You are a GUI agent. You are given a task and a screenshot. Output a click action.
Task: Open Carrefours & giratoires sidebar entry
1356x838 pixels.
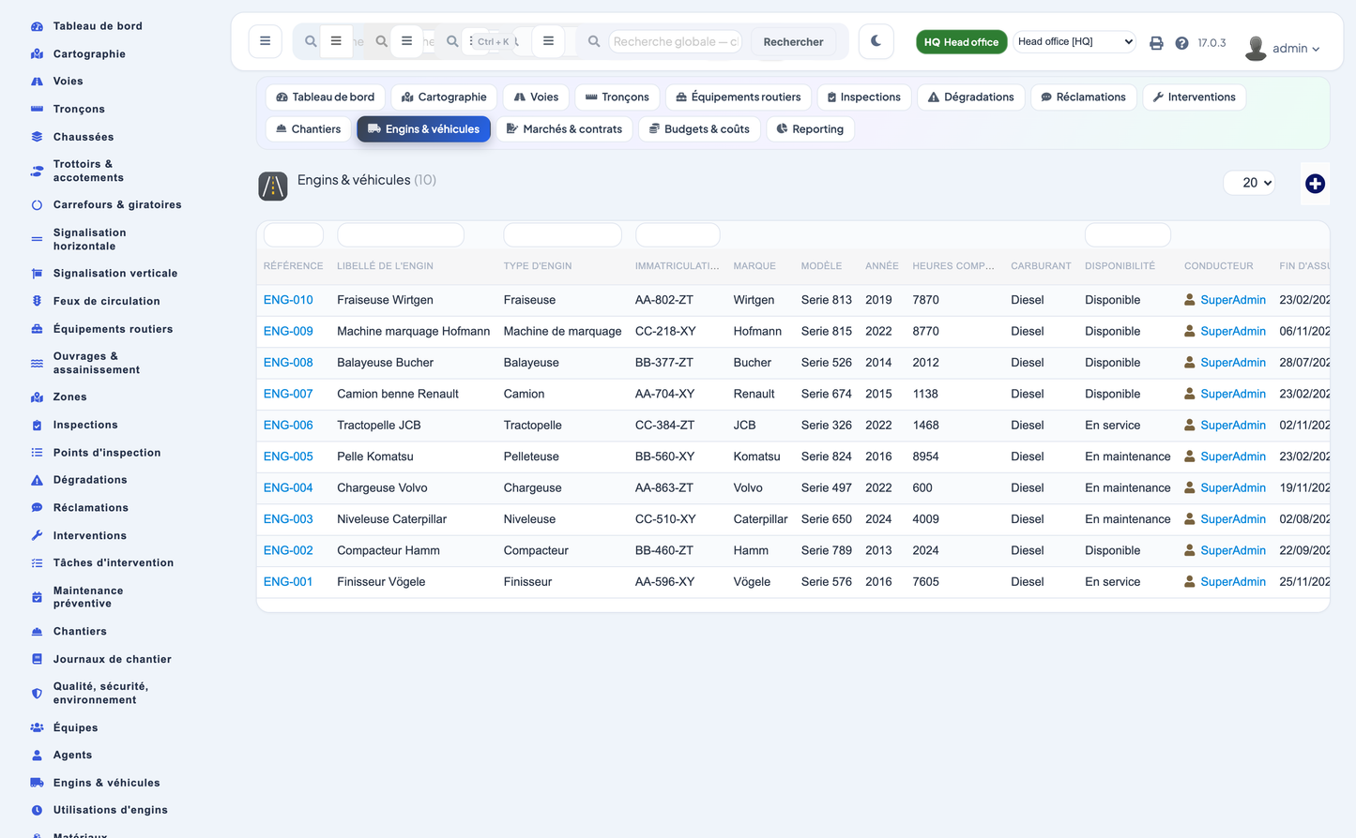point(117,204)
